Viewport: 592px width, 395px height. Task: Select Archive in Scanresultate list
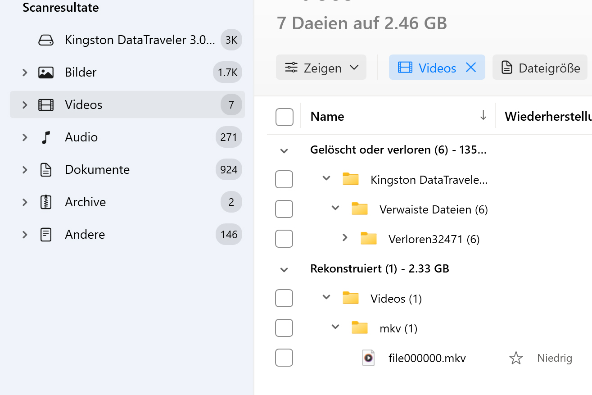tap(127, 202)
